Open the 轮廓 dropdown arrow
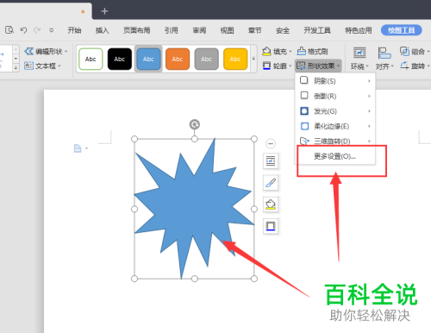Screen dimensions: 431x333 click(290, 66)
